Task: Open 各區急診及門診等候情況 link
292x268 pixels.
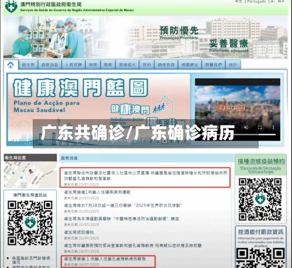Action: [x=31, y=260]
